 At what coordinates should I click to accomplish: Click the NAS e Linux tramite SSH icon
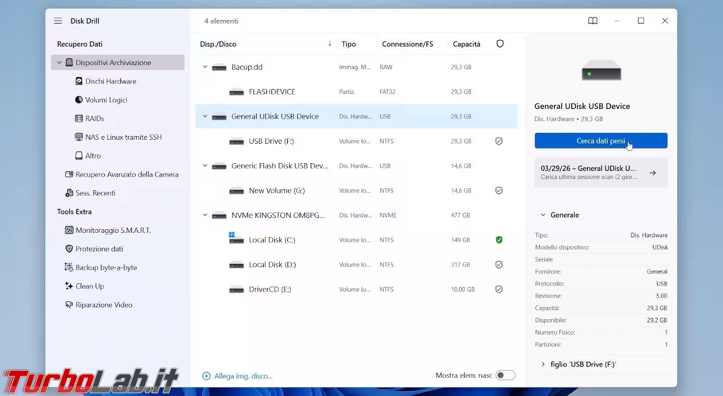click(x=79, y=137)
